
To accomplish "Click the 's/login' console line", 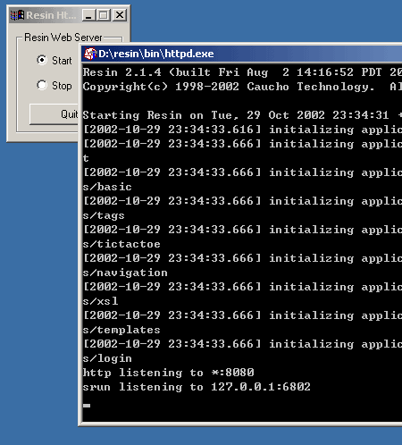I will click(107, 358).
